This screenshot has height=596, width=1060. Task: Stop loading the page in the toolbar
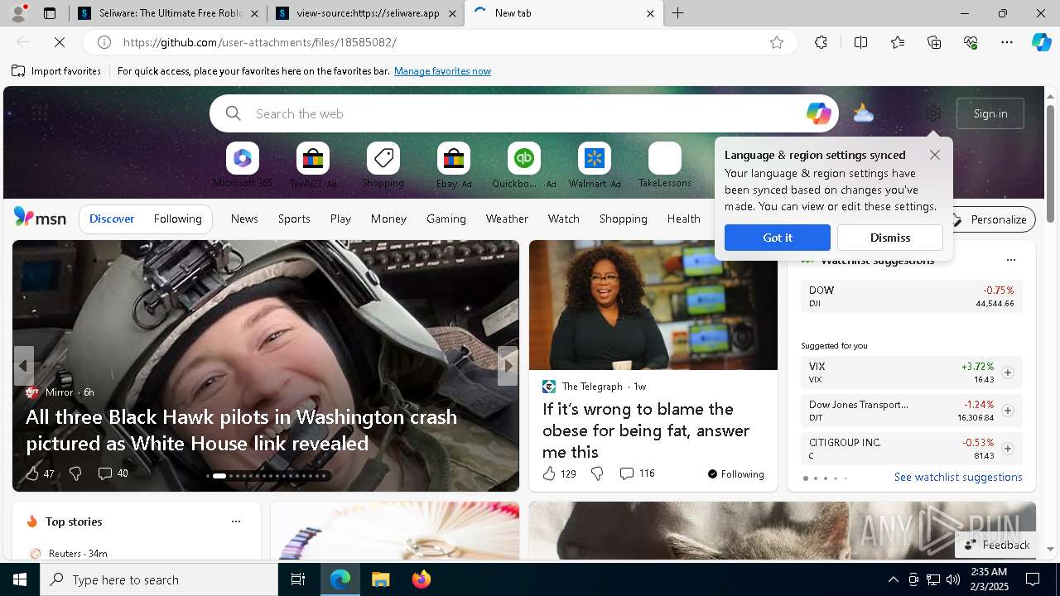click(60, 42)
